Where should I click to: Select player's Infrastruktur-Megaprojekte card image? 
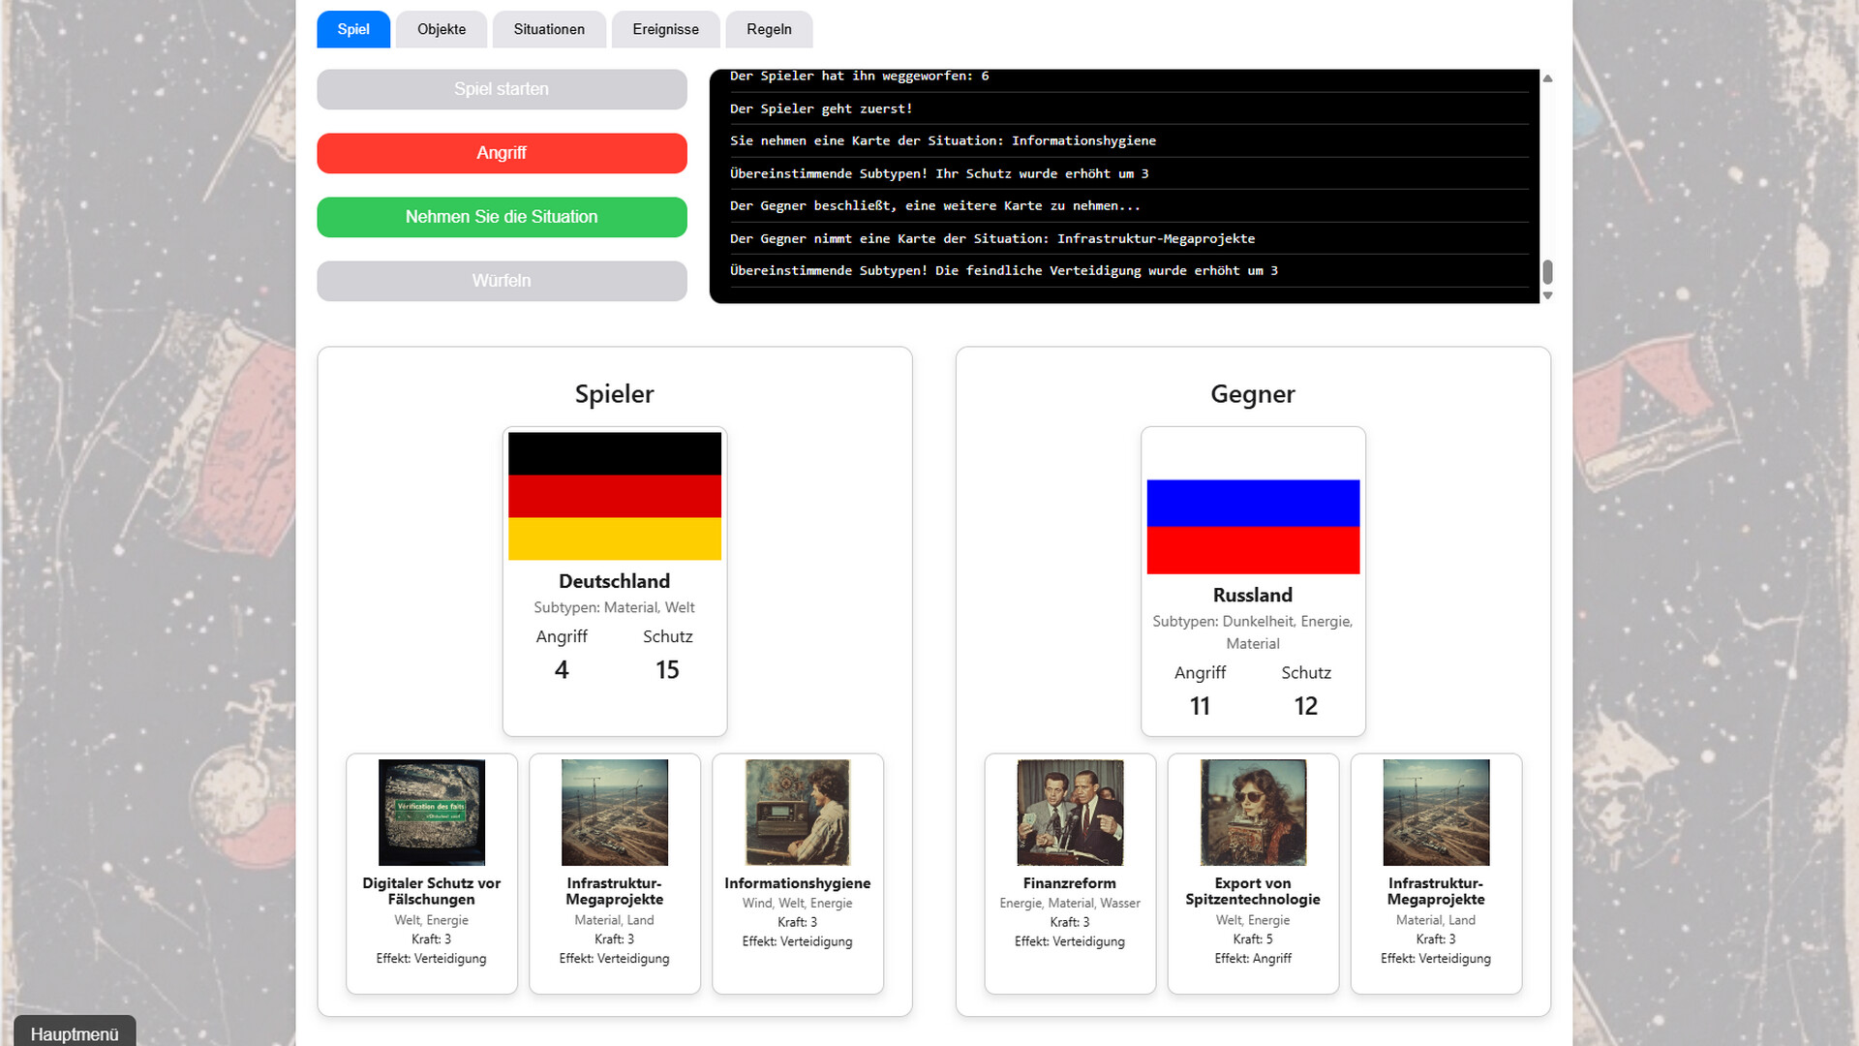point(614,812)
